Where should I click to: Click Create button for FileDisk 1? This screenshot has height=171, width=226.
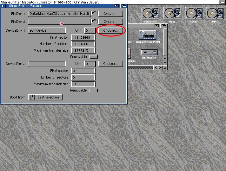[110, 14]
